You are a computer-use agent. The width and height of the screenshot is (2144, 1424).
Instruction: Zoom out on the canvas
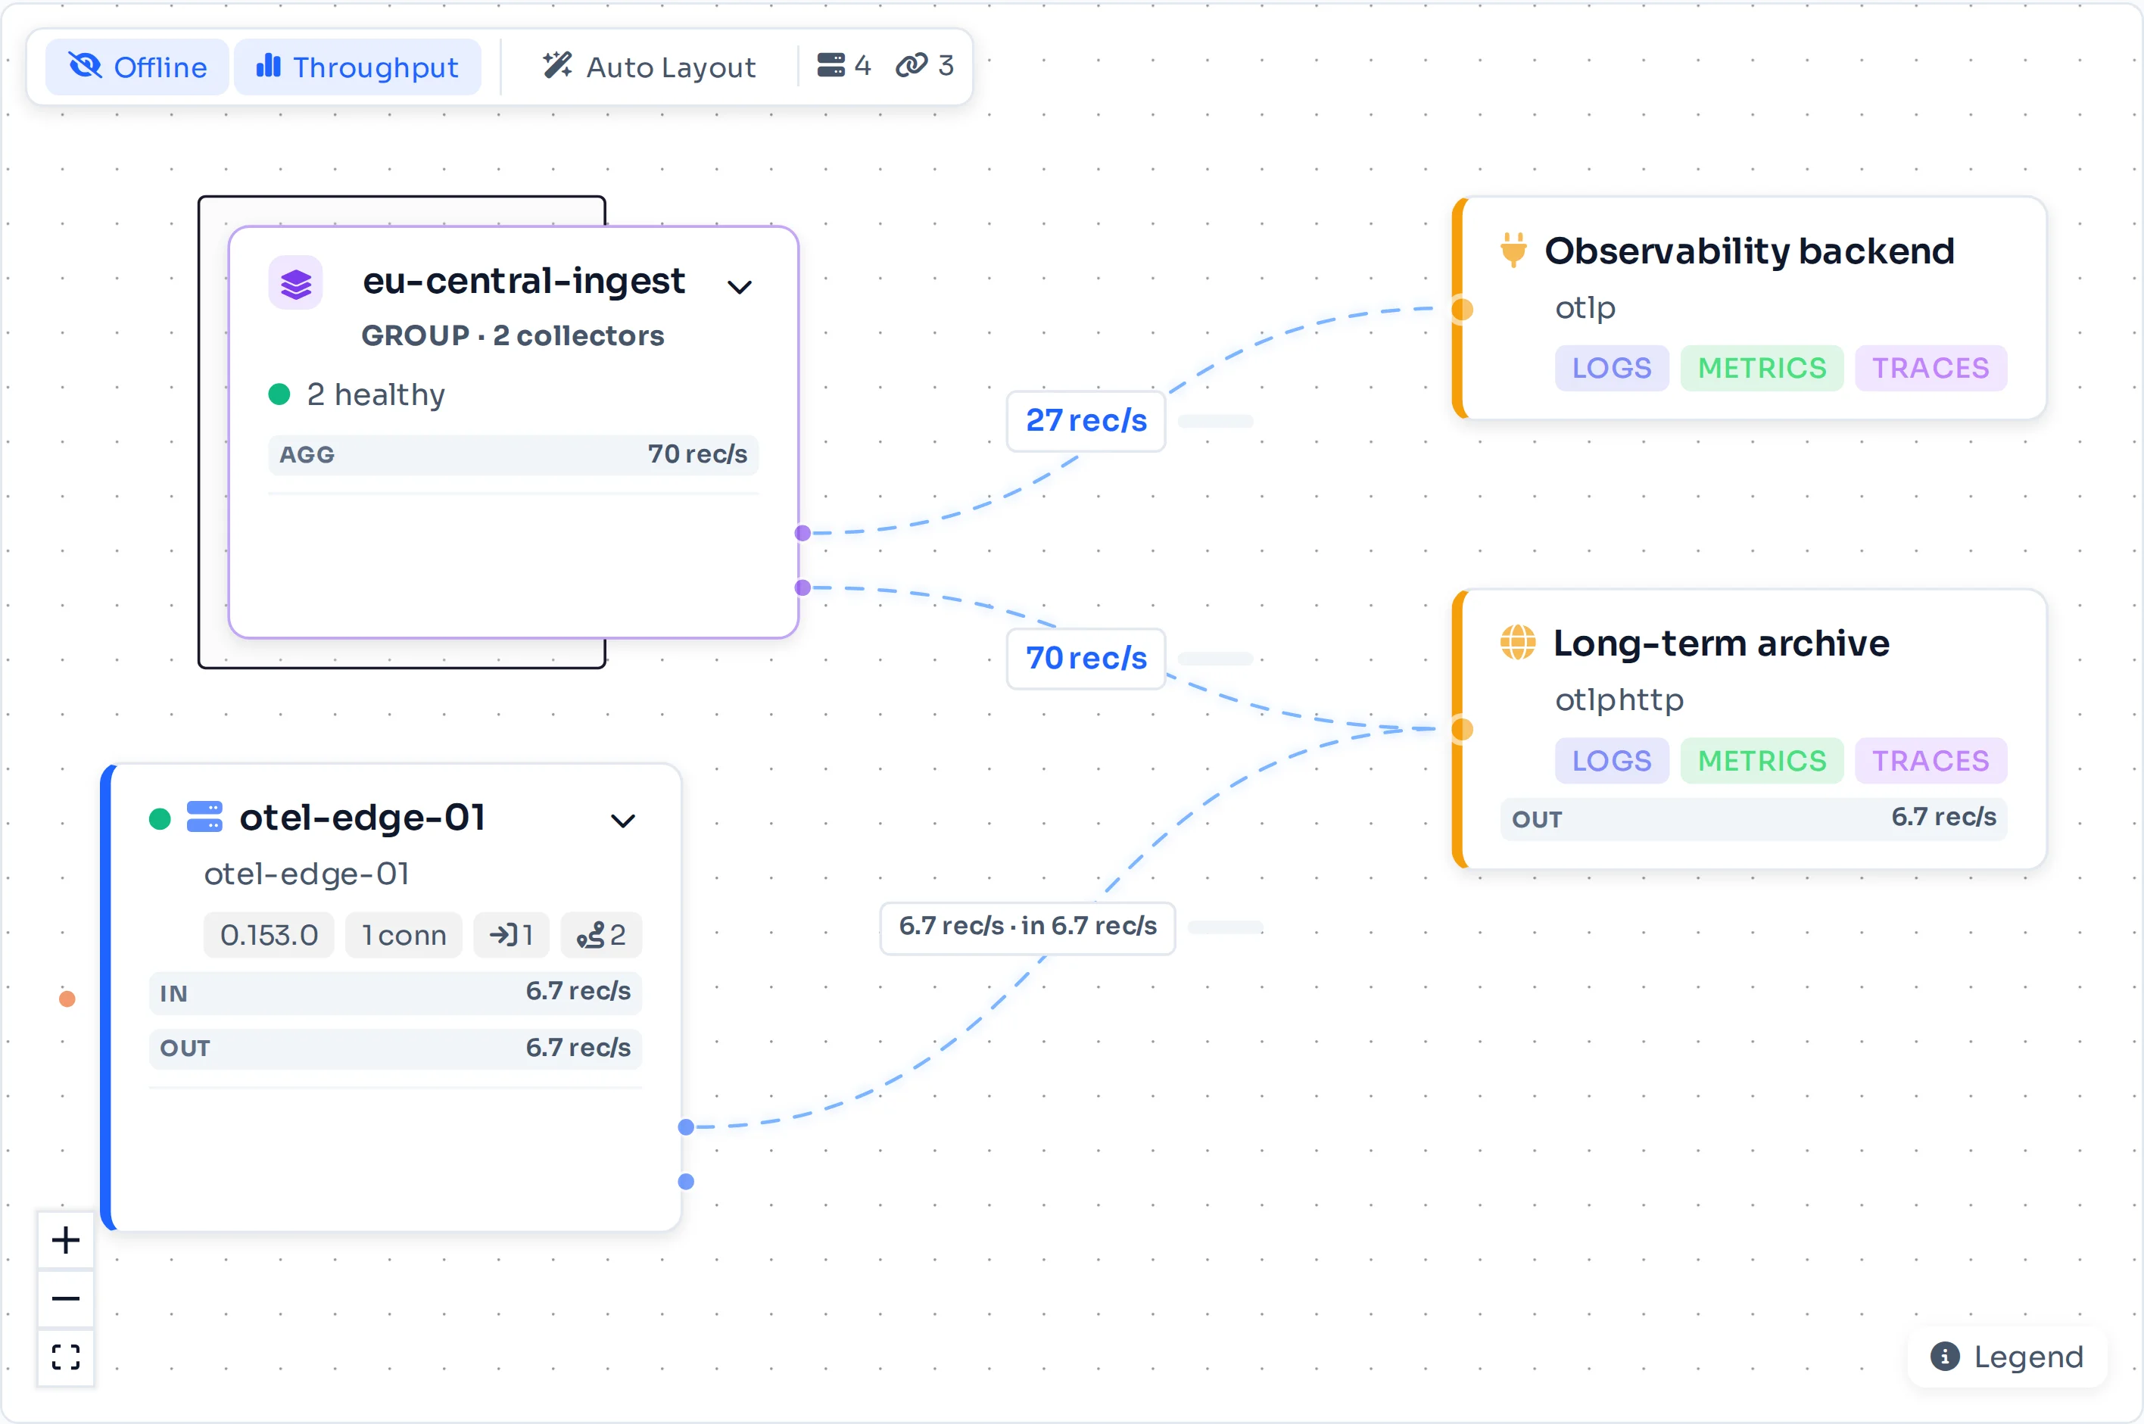pos(65,1298)
